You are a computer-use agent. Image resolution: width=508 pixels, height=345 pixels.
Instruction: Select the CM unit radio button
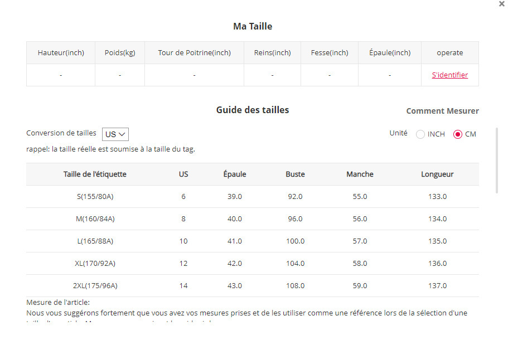click(x=458, y=134)
